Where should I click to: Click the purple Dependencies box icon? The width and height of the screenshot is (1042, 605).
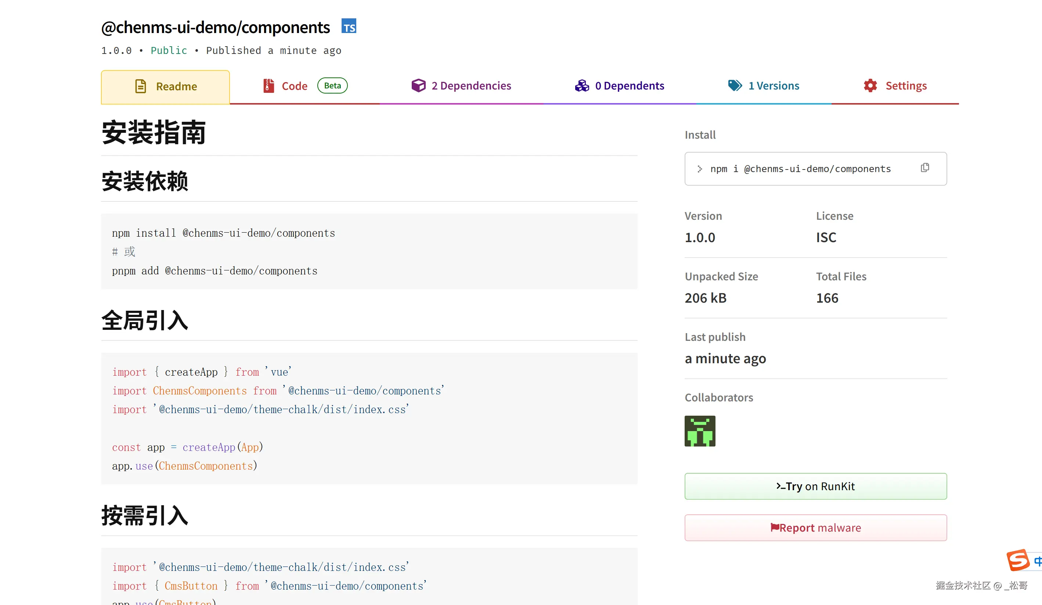pyautogui.click(x=418, y=85)
